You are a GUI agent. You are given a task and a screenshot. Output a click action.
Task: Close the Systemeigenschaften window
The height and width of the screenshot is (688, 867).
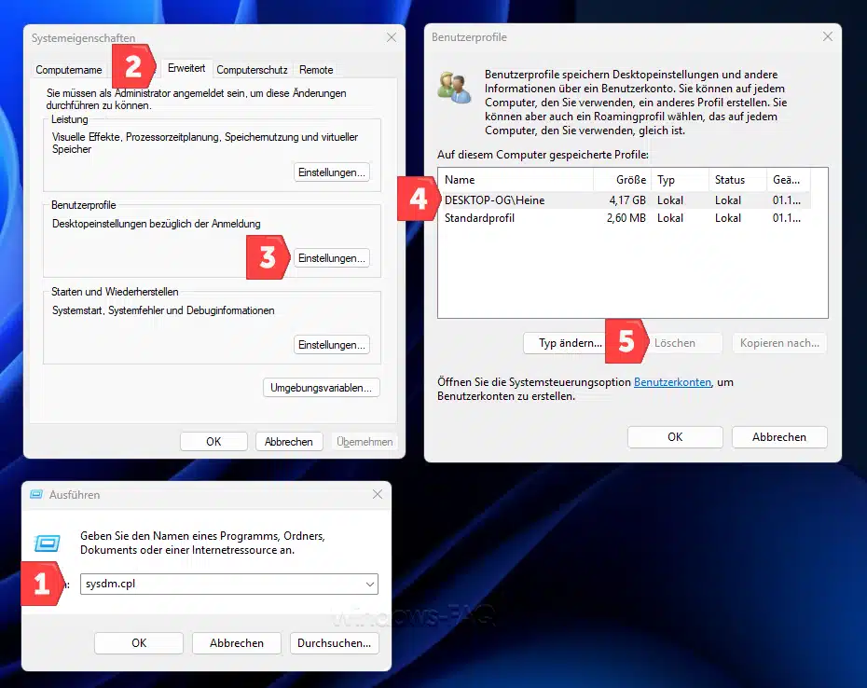click(x=391, y=37)
